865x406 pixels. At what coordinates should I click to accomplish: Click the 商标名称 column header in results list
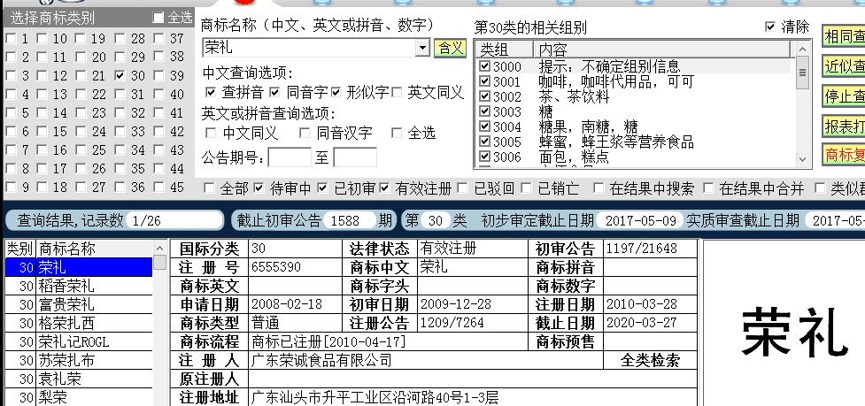(95, 249)
